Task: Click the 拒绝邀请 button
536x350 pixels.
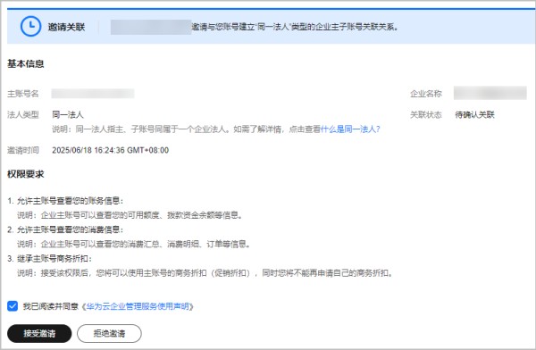Action: coord(109,333)
